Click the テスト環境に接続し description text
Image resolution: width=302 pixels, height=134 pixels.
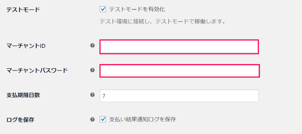(163, 21)
